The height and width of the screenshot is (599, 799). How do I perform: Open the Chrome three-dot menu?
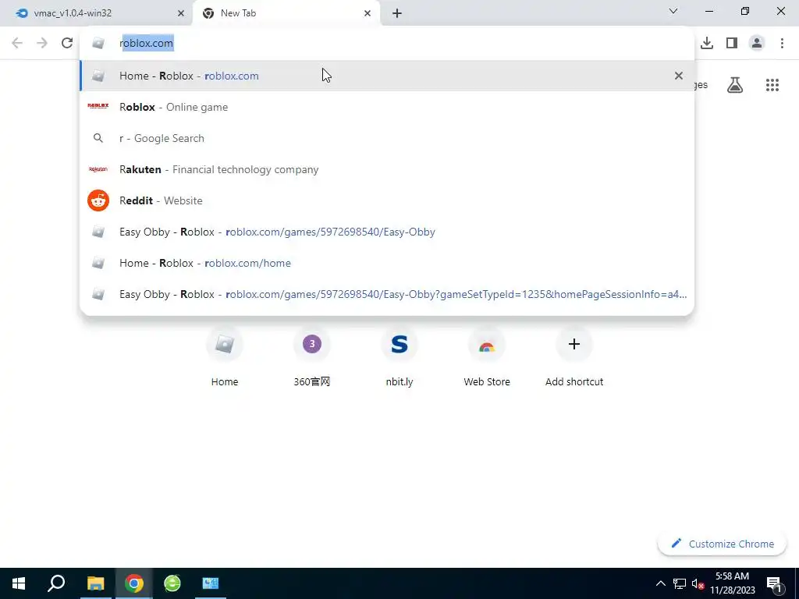(x=782, y=43)
